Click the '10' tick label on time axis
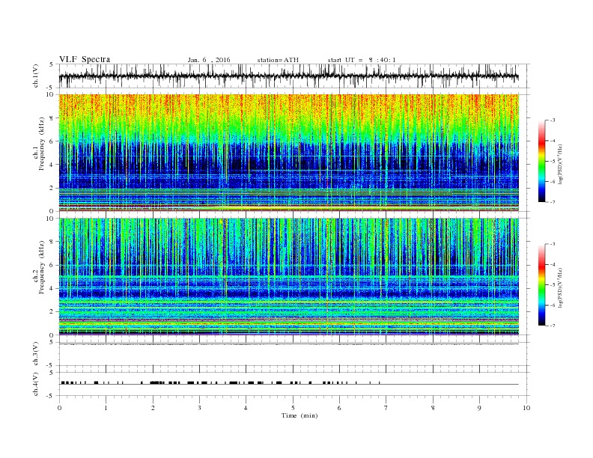The width and height of the screenshot is (593, 458). tap(526, 408)
